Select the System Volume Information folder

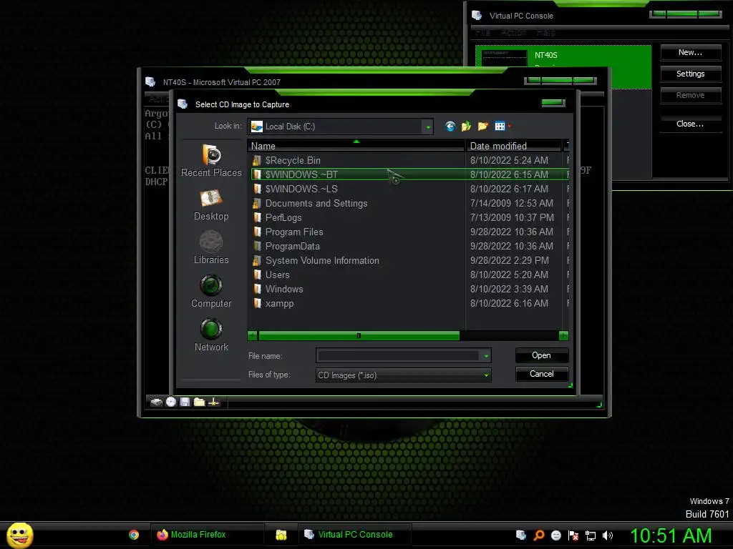[322, 260]
